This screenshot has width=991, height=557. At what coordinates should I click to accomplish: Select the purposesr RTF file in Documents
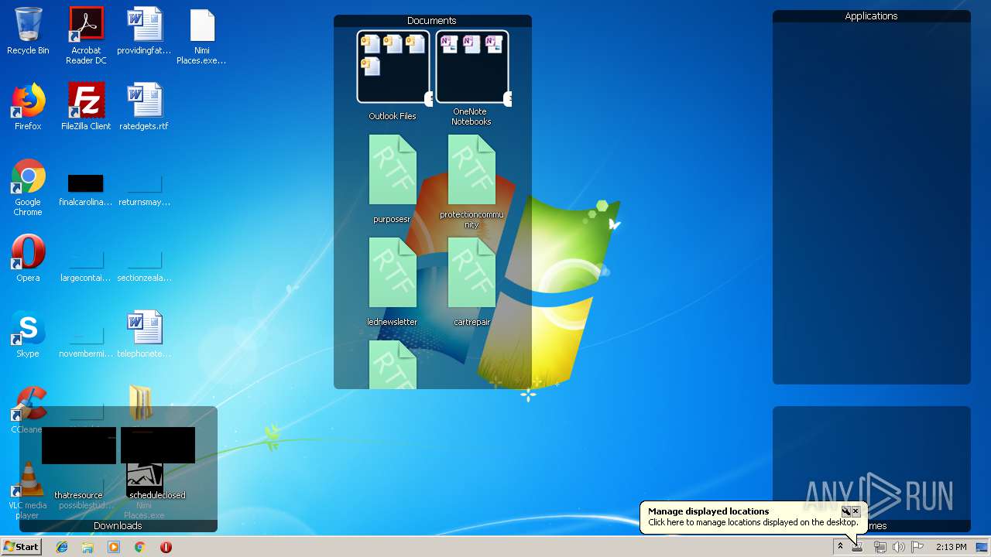coord(393,179)
